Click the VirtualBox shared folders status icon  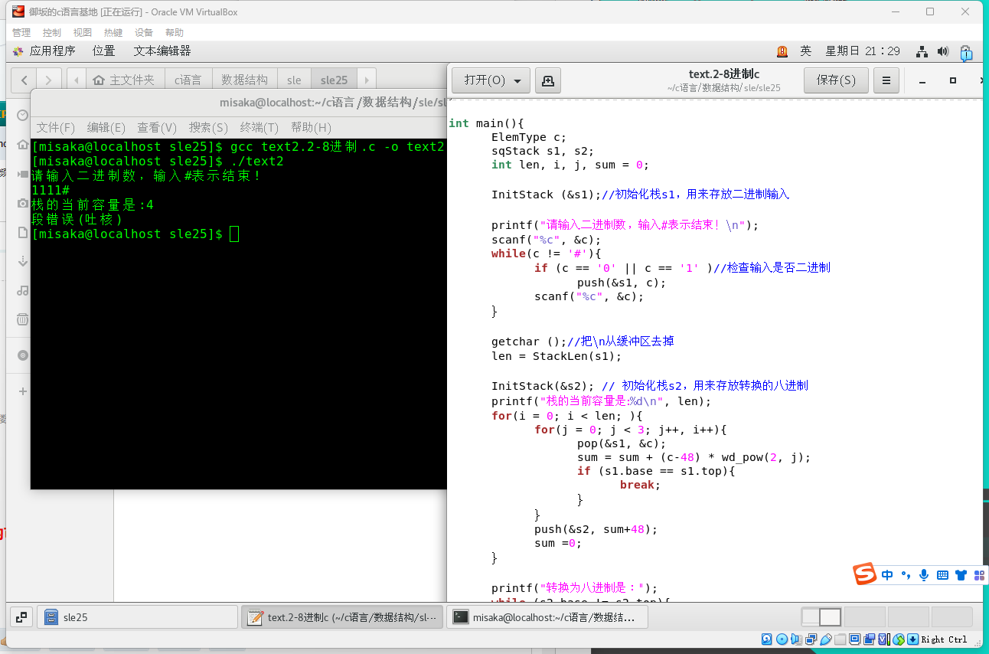(x=840, y=639)
